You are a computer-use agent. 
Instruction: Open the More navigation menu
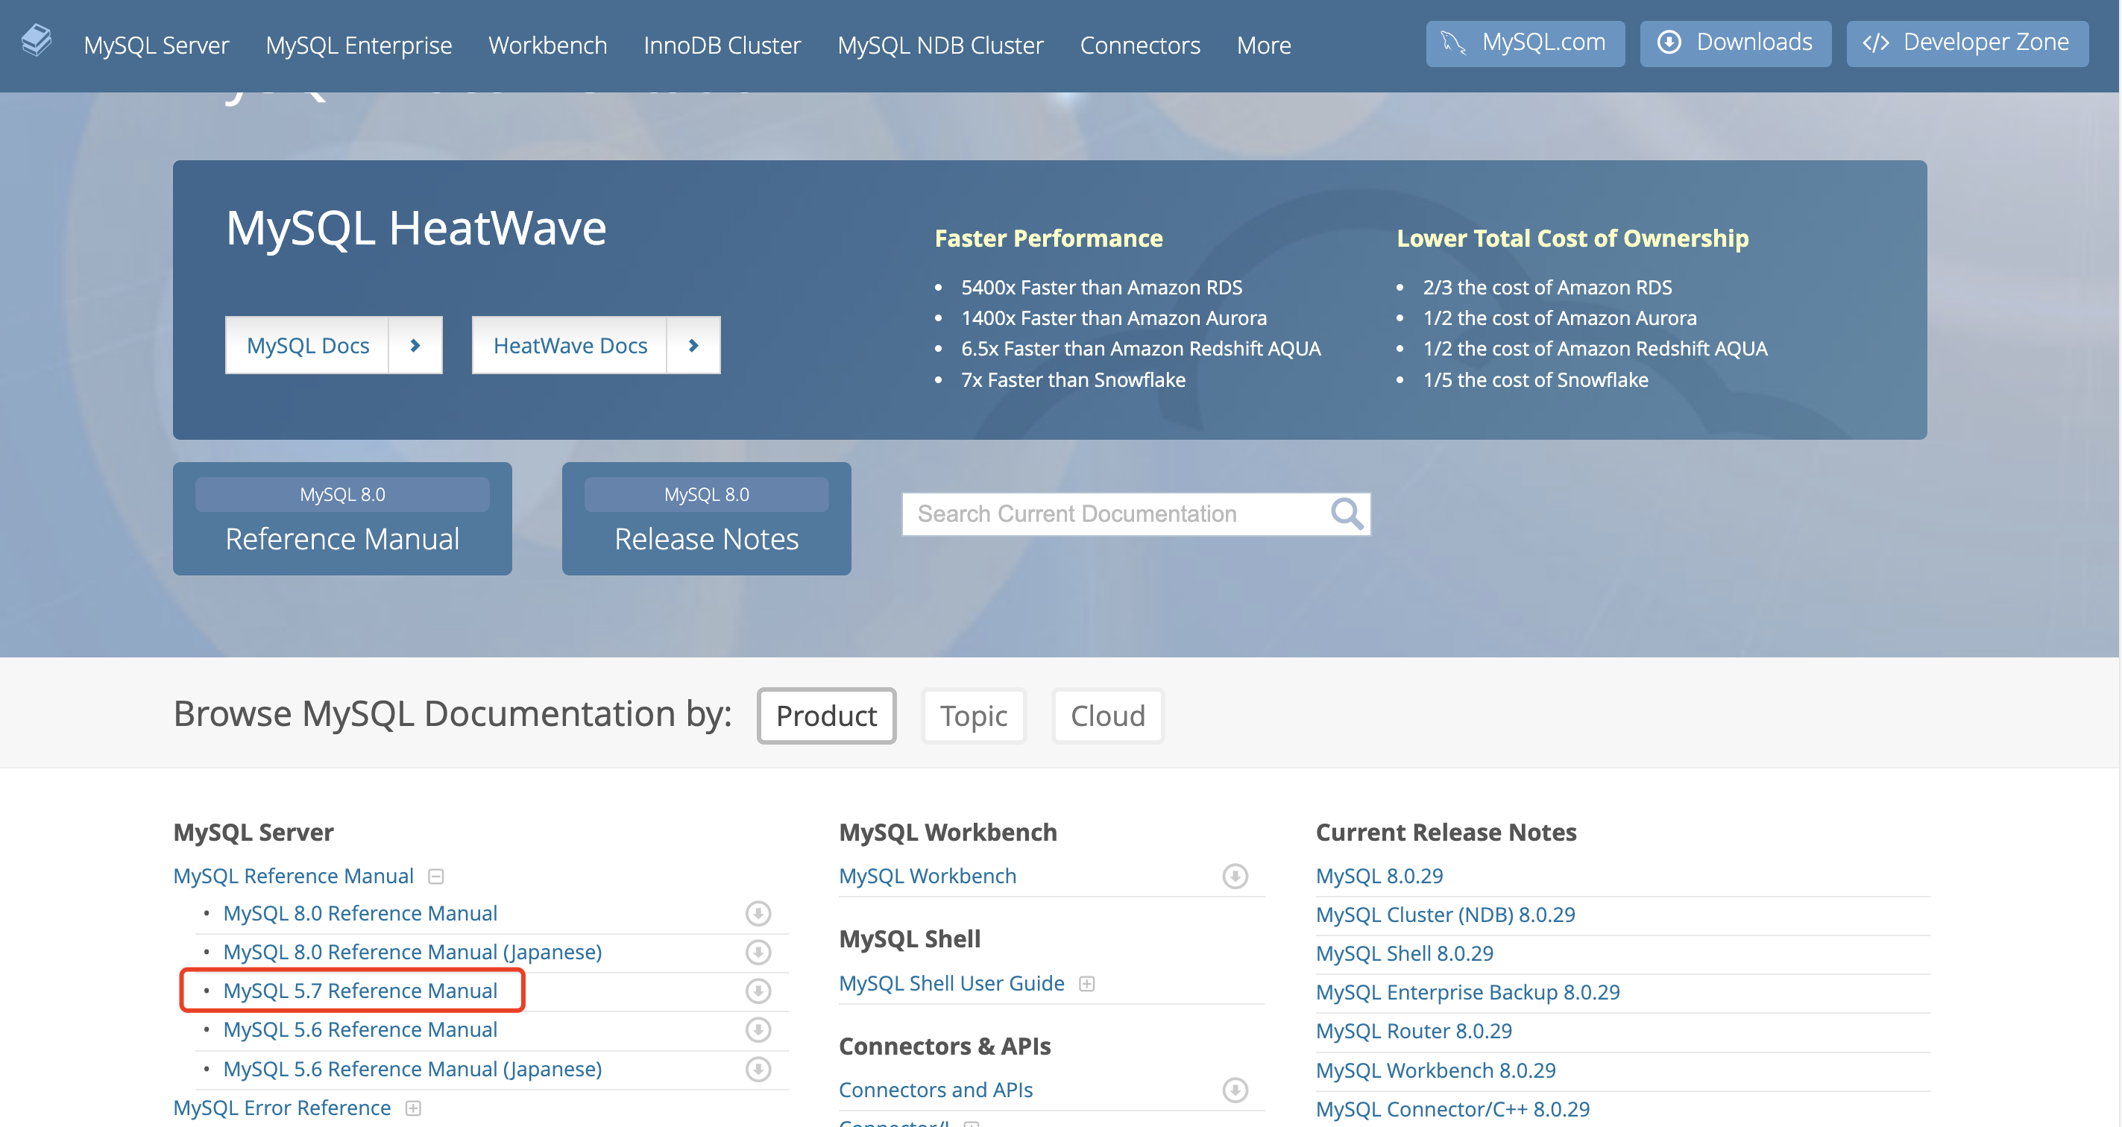coord(1264,45)
